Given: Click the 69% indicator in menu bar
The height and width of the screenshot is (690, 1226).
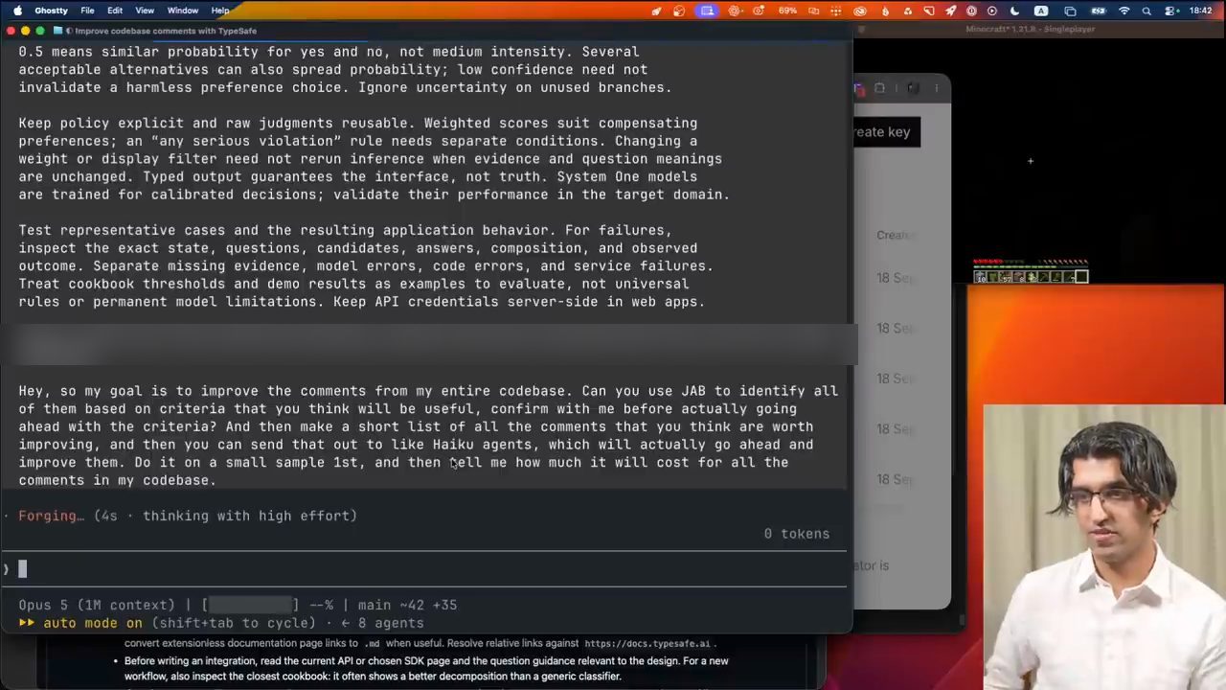Looking at the screenshot, I should pyautogui.click(x=787, y=11).
